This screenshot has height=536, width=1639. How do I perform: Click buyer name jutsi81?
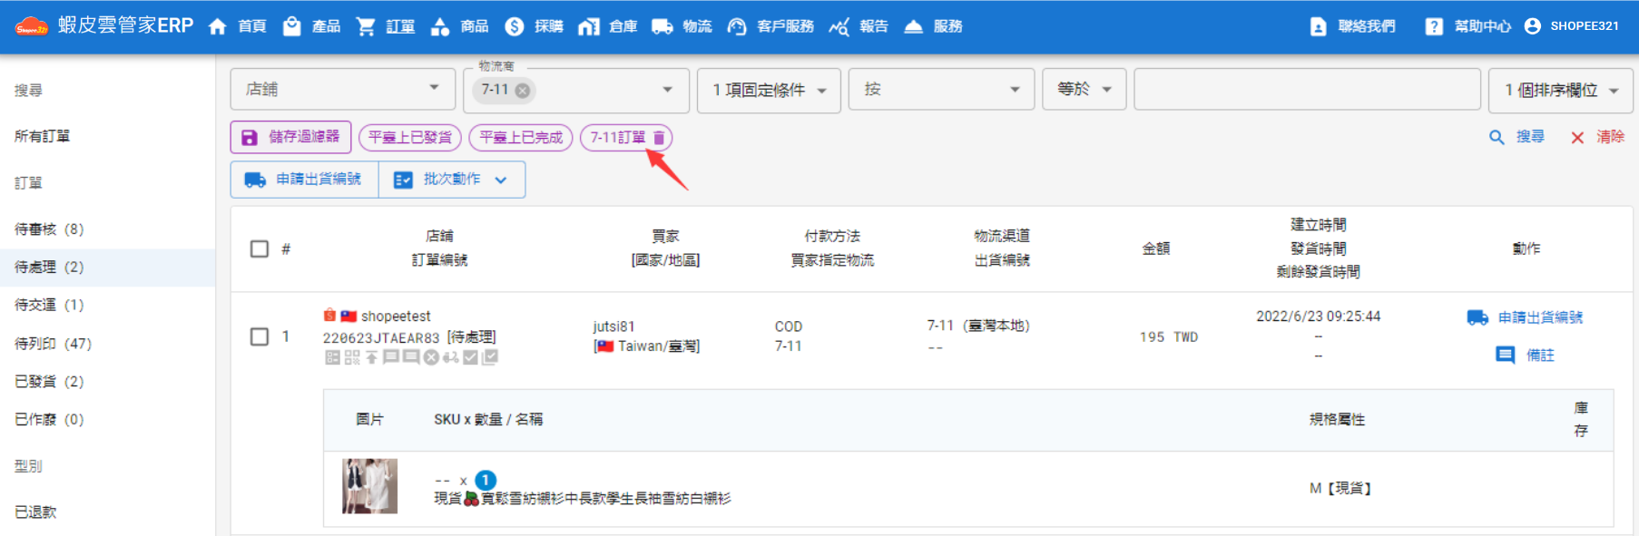[613, 326]
